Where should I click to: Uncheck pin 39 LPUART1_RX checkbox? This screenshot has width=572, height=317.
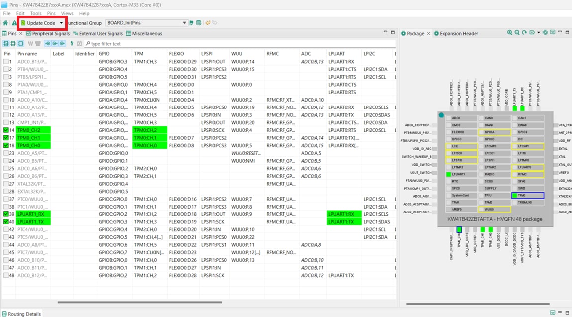pos(6,214)
